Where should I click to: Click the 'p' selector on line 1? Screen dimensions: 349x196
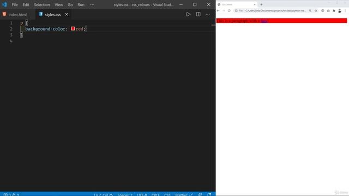21,23
